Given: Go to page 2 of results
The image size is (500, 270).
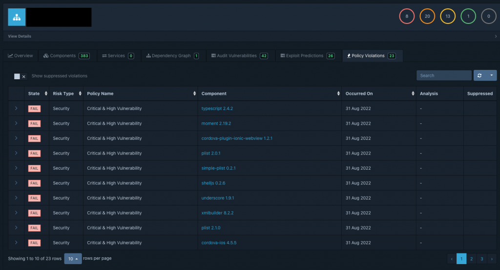Looking at the screenshot, I should [x=471, y=259].
